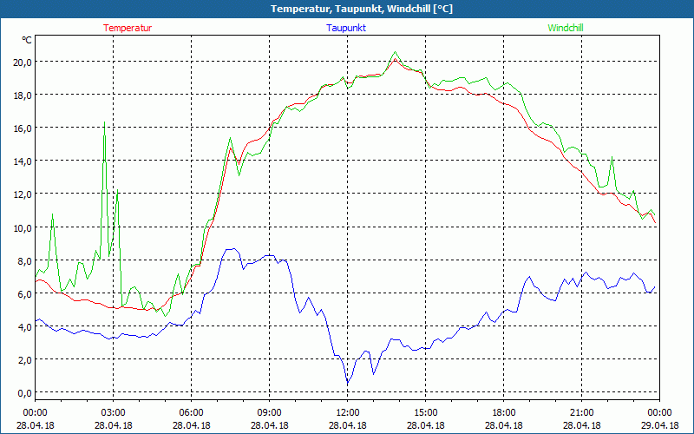Screen dimensions: 694x434
Task: Click the °C unit label on the y-axis
Action: (x=27, y=40)
